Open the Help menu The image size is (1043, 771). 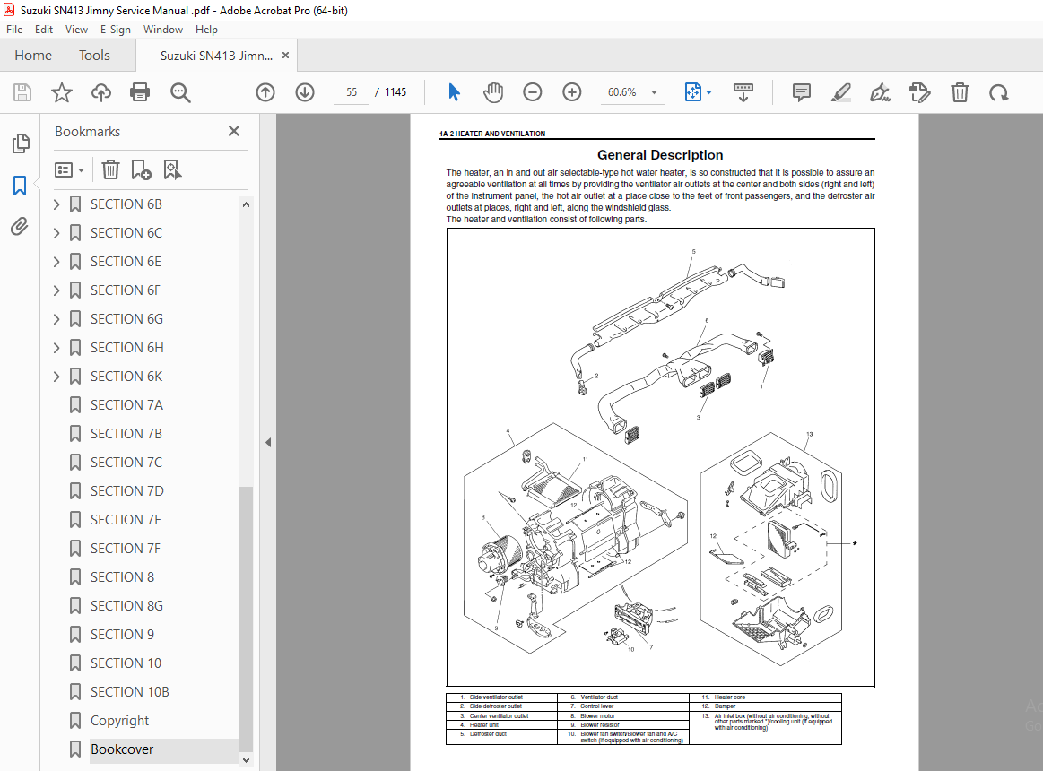tap(206, 30)
